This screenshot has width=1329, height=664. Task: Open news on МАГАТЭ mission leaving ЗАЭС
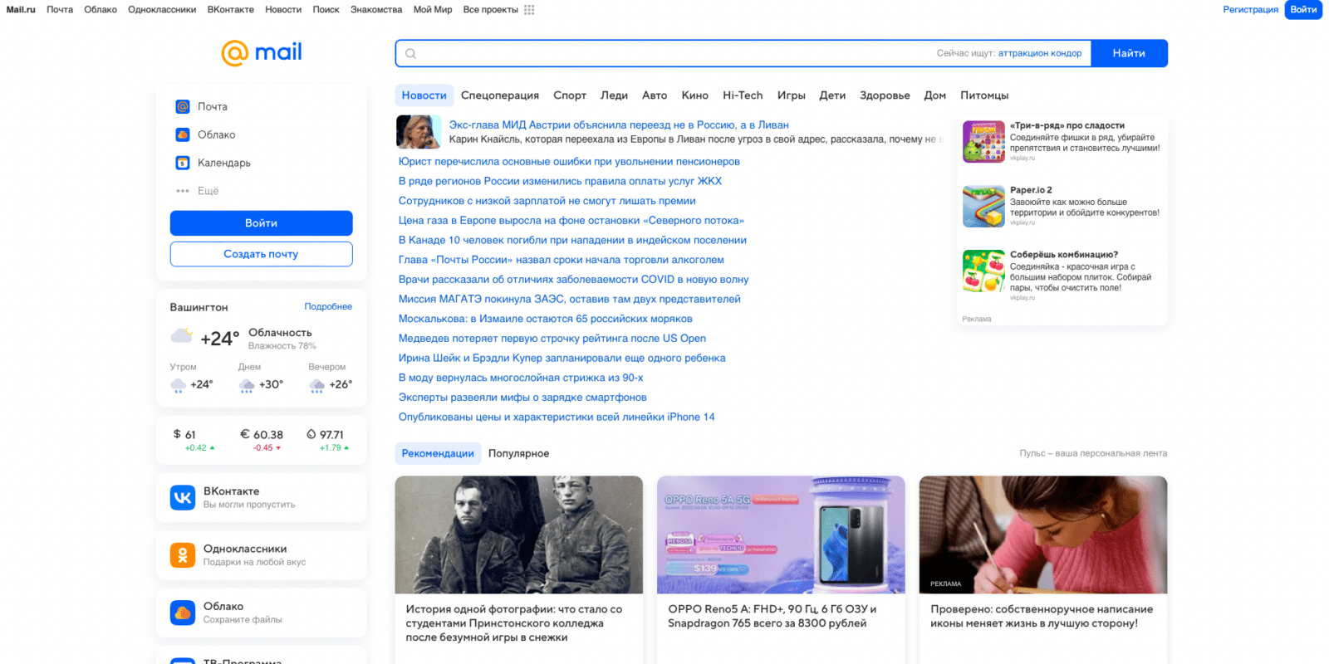click(570, 299)
